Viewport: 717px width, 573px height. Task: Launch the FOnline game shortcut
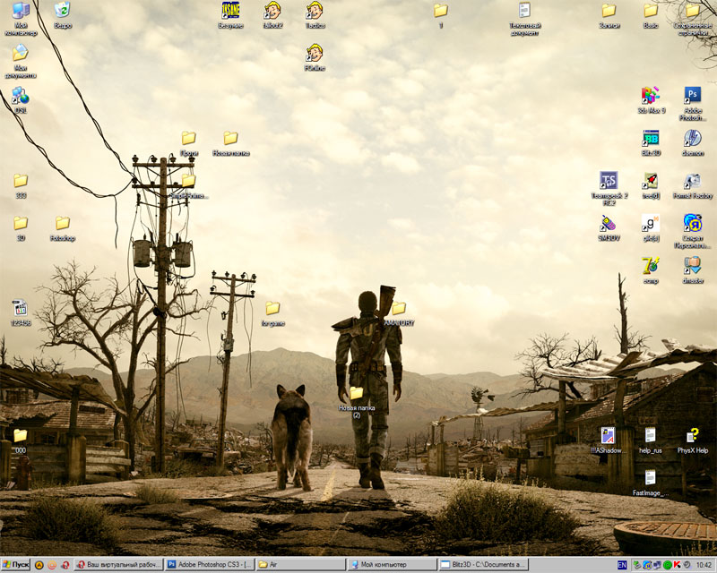[x=314, y=53]
